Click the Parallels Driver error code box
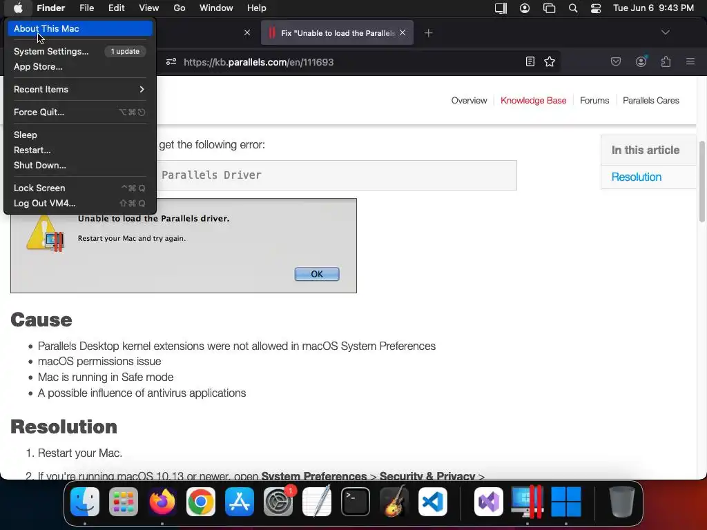This screenshot has width=707, height=530. pos(336,175)
